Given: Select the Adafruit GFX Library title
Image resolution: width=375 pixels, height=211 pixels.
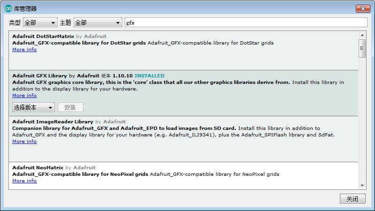Looking at the screenshot, I should click(x=40, y=76).
